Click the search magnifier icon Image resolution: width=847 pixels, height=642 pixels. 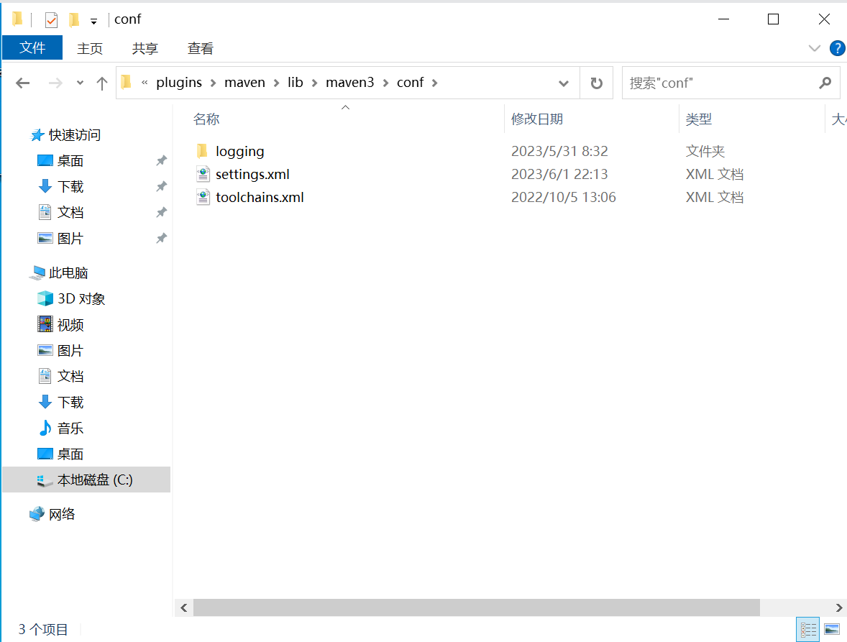pyautogui.click(x=825, y=83)
